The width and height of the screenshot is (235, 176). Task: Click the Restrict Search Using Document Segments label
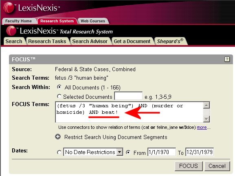(116, 137)
